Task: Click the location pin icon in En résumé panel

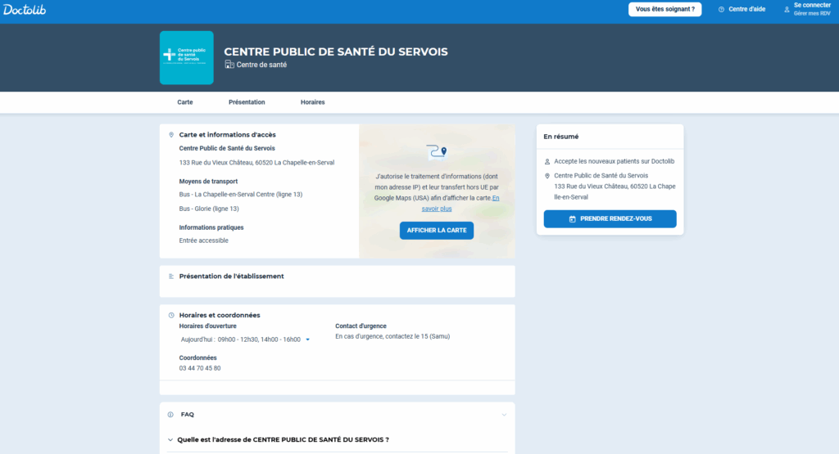Action: pyautogui.click(x=547, y=176)
